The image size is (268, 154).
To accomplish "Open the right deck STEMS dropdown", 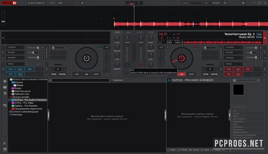I will click(x=233, y=64).
